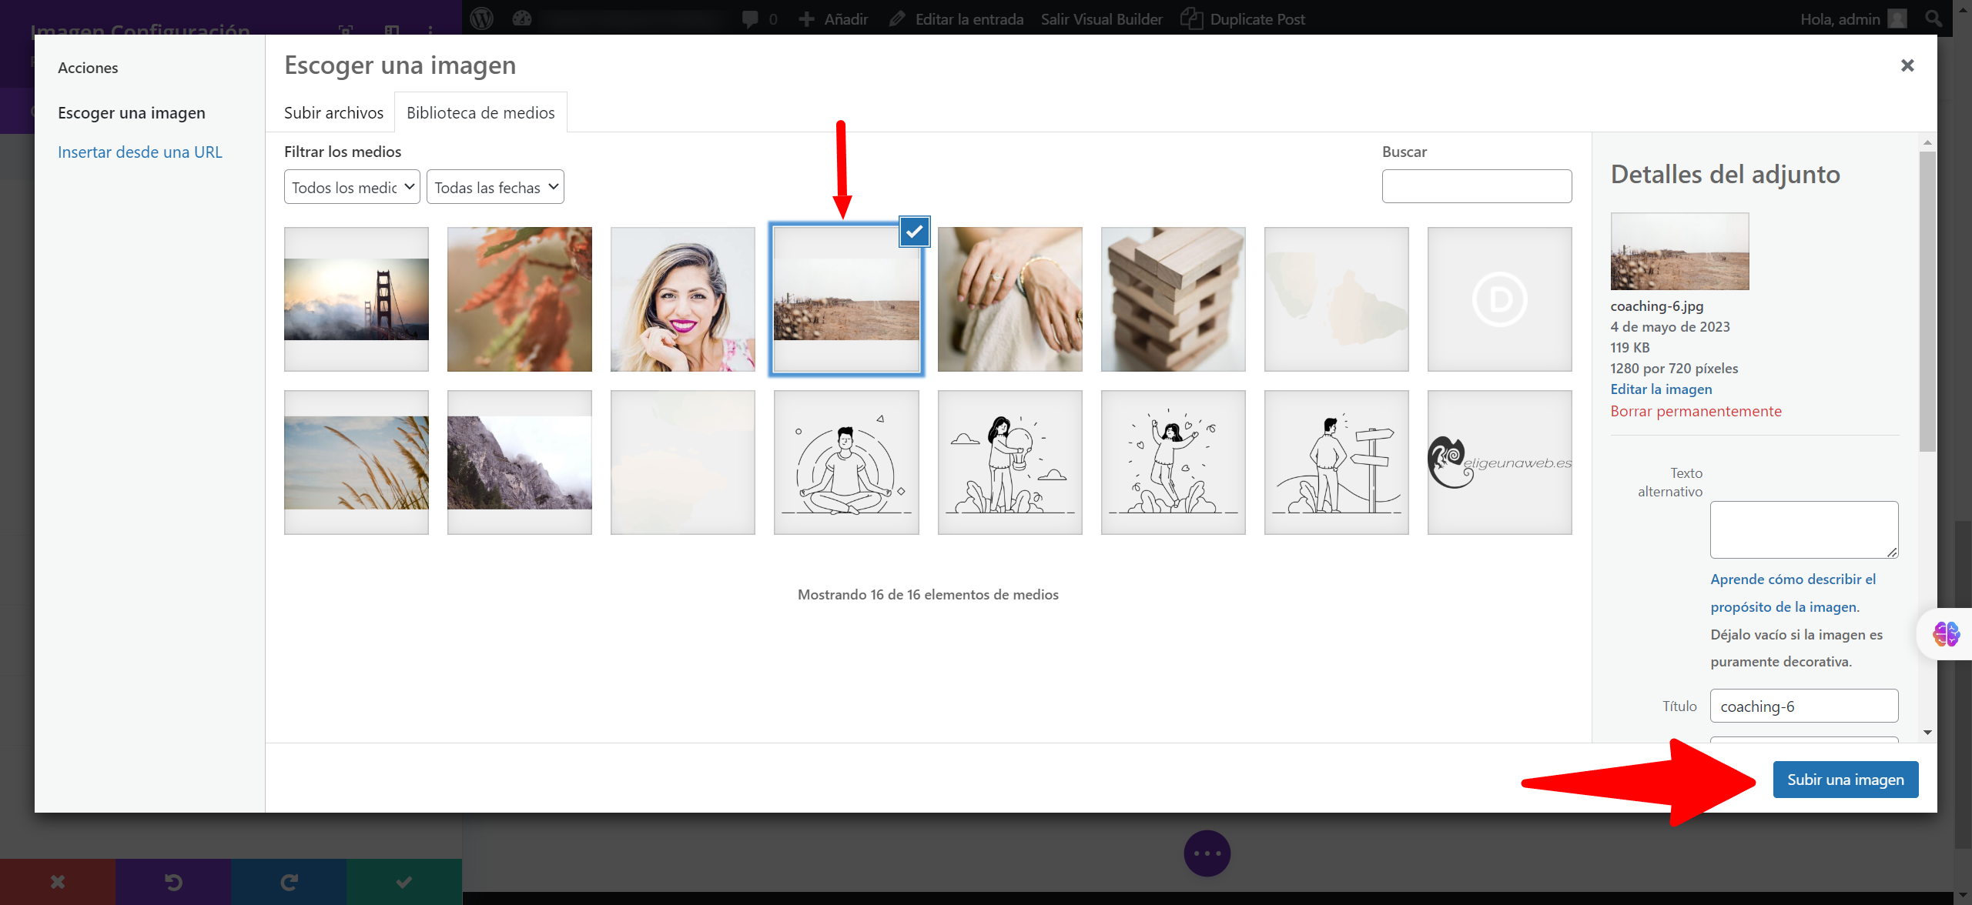
Task: Click the Editar la imagen link
Action: click(1661, 389)
